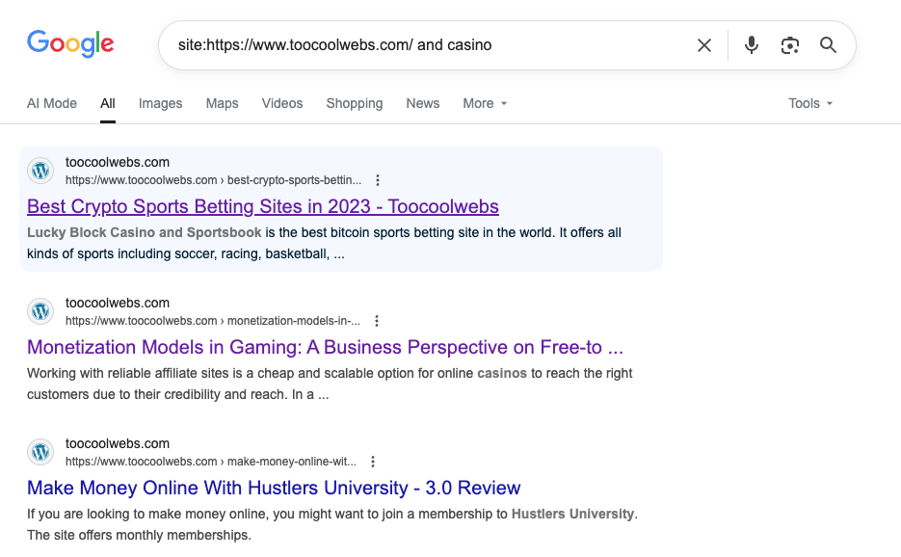Open options menu for Hustlers University result
The image size is (901, 557).
(372, 462)
